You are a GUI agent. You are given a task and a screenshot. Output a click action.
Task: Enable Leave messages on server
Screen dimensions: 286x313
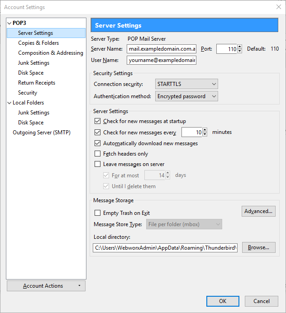97,164
